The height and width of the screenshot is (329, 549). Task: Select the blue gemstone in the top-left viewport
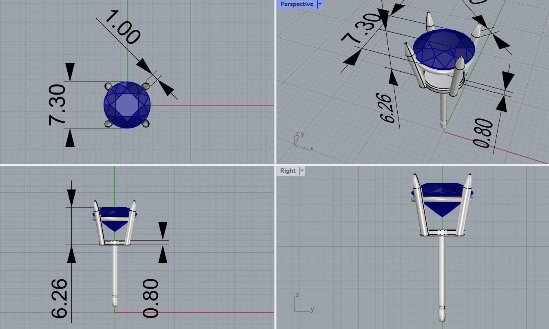click(127, 105)
